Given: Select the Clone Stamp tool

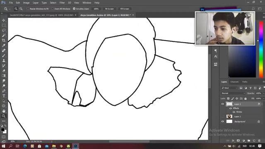Looking at the screenshot, I should pos(4,61).
